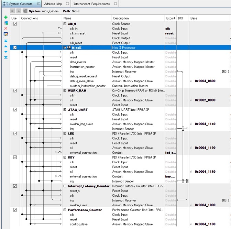Click the exported clk name cell
Image resolution: width=231 pixels, height=229 pixels.
168,29
